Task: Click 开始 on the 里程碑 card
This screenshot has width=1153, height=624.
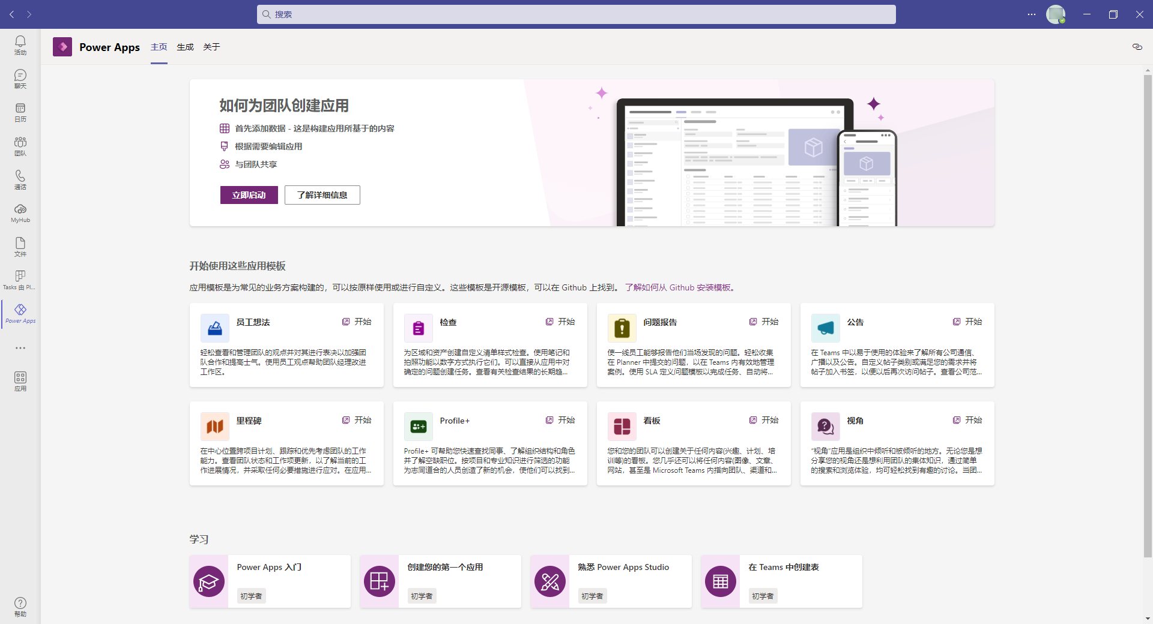Action: 357,420
